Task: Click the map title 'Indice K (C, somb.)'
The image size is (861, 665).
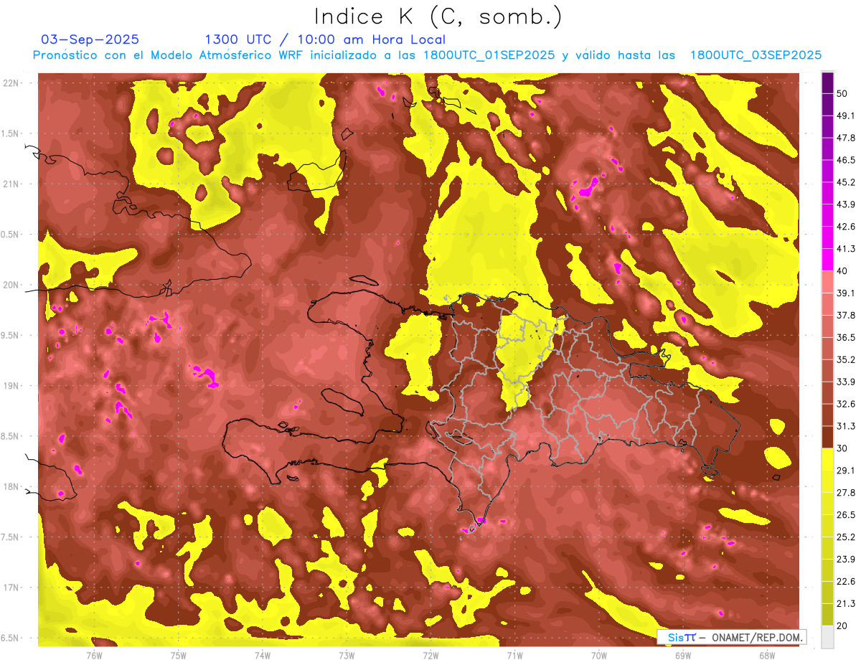Action: tap(438, 16)
